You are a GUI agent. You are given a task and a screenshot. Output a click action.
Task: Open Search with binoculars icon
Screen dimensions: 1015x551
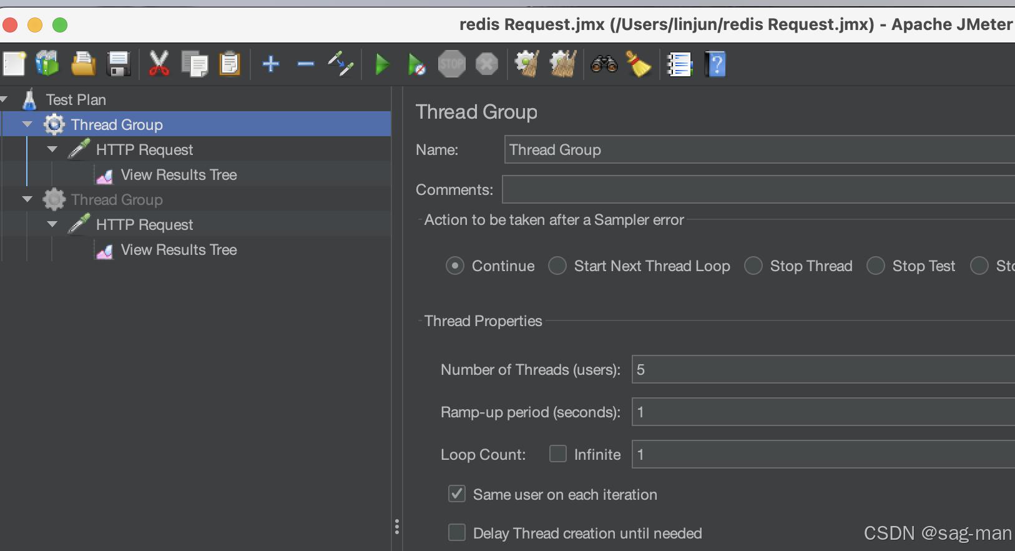coord(604,64)
